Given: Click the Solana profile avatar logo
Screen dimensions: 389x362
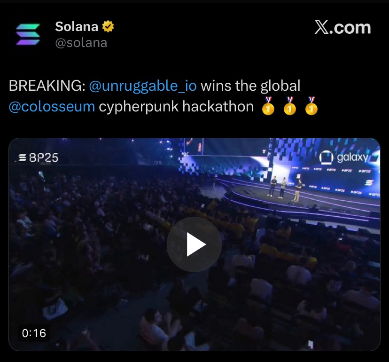Looking at the screenshot, I should pos(28,34).
